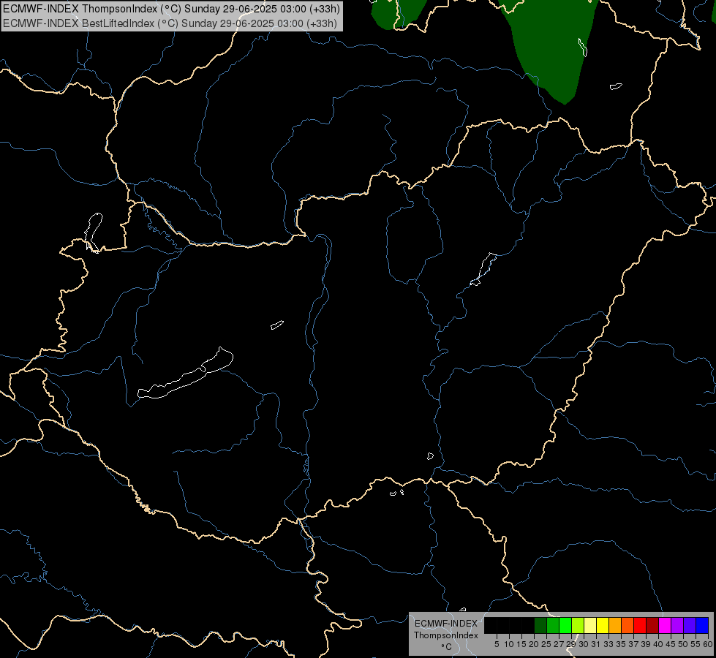The image size is (716, 658).
Task: Click the purple 45-50 legend swatch
Action: pos(677,626)
